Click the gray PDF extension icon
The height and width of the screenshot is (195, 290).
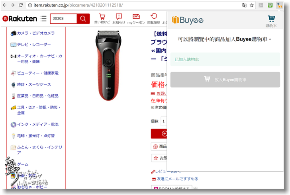(261, 5)
